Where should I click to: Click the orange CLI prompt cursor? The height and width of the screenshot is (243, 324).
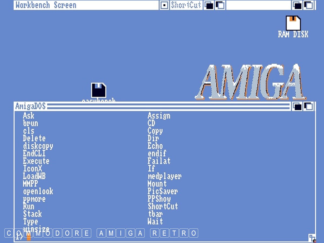pos(29,237)
